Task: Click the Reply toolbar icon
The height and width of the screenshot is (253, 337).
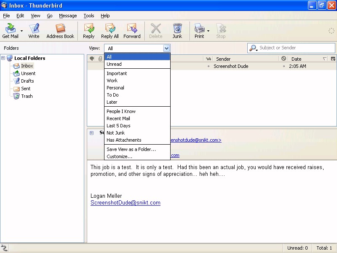Action: click(89, 31)
